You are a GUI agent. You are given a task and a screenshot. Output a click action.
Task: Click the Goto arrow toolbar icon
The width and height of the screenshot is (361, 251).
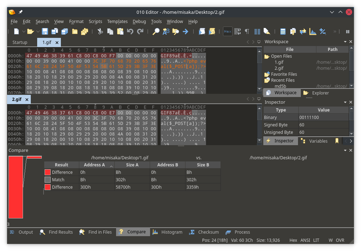185,32
